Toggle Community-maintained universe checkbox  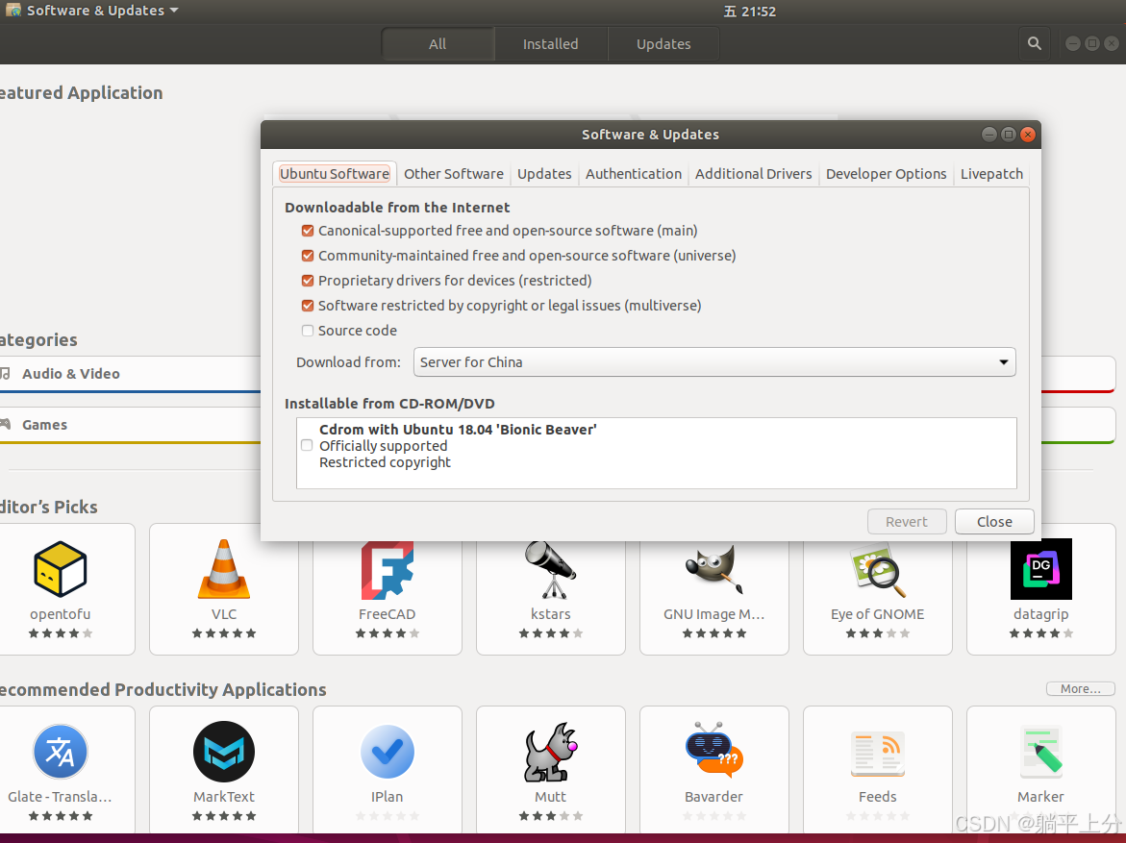click(x=308, y=256)
